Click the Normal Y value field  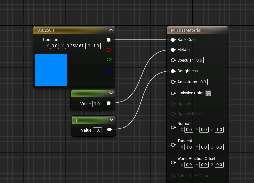click(x=204, y=130)
